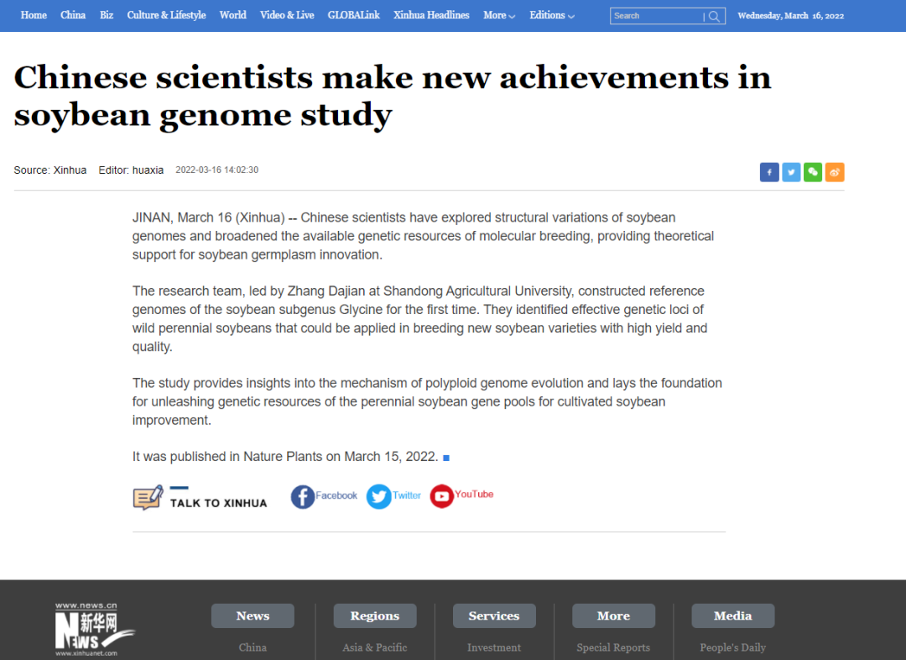Share article via orange Weibo icon
Viewport: 906px width, 660px height.
point(835,172)
